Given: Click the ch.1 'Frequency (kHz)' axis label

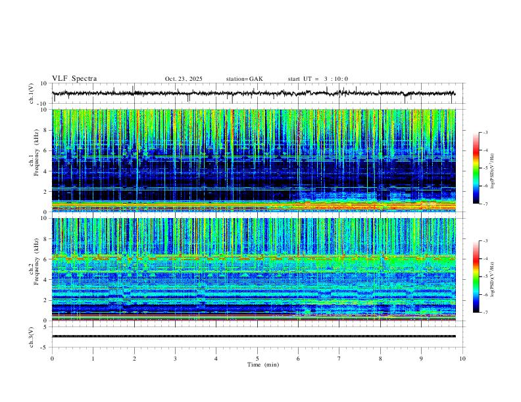Looking at the screenshot, I should click(36, 152).
